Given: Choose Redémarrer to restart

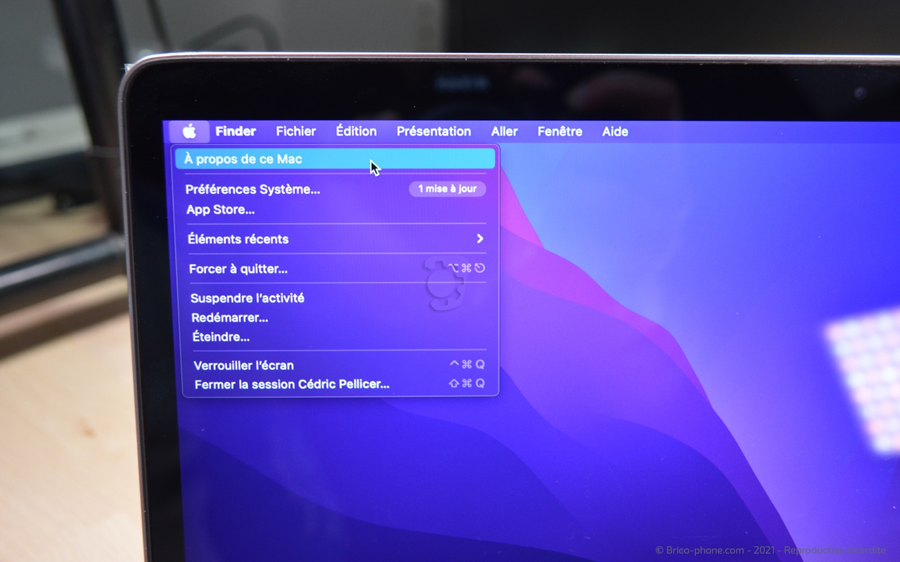Looking at the screenshot, I should [x=229, y=318].
